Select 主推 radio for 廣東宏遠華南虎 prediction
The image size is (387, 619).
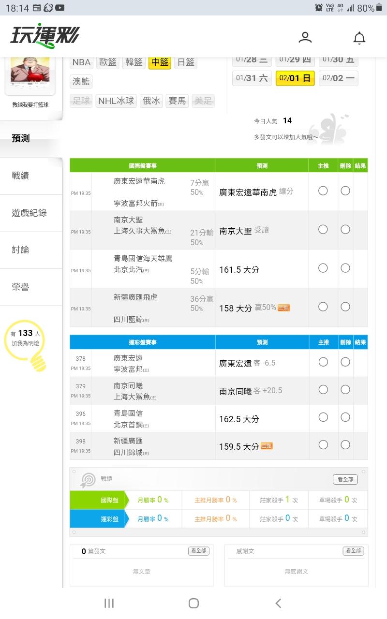(x=323, y=191)
